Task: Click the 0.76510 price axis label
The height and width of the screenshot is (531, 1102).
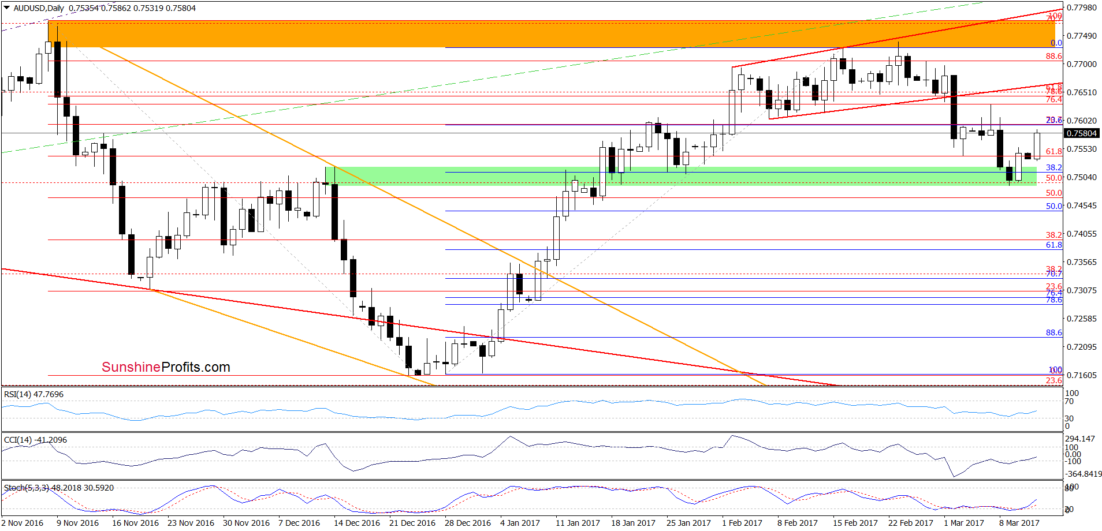Action: (1081, 92)
